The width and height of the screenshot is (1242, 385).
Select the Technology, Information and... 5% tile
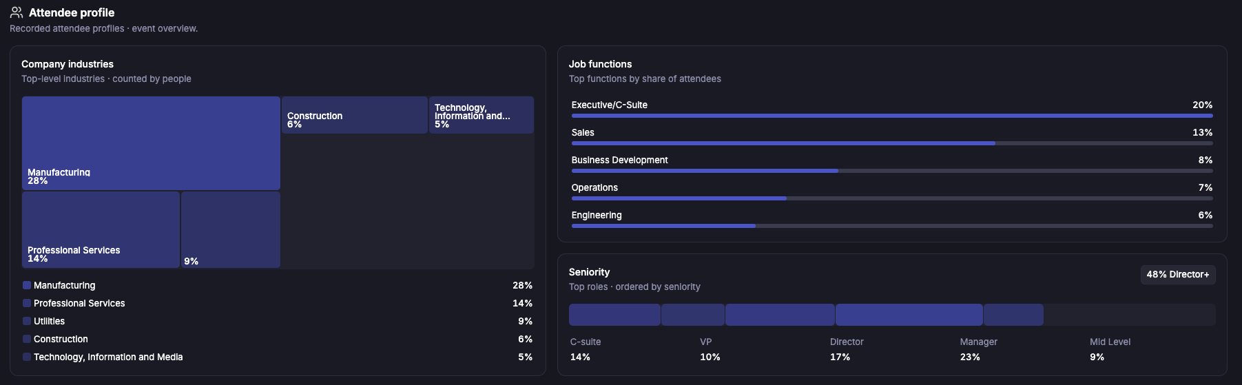(x=482, y=115)
